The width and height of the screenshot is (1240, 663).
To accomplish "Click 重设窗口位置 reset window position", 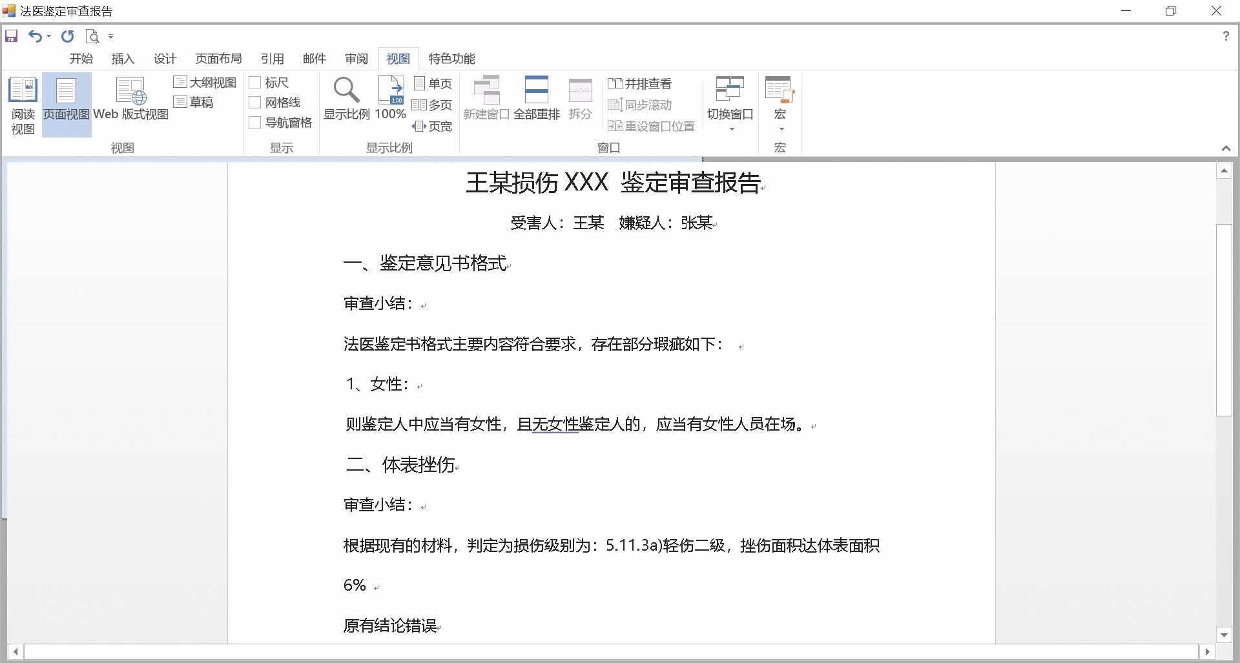I will pos(651,126).
